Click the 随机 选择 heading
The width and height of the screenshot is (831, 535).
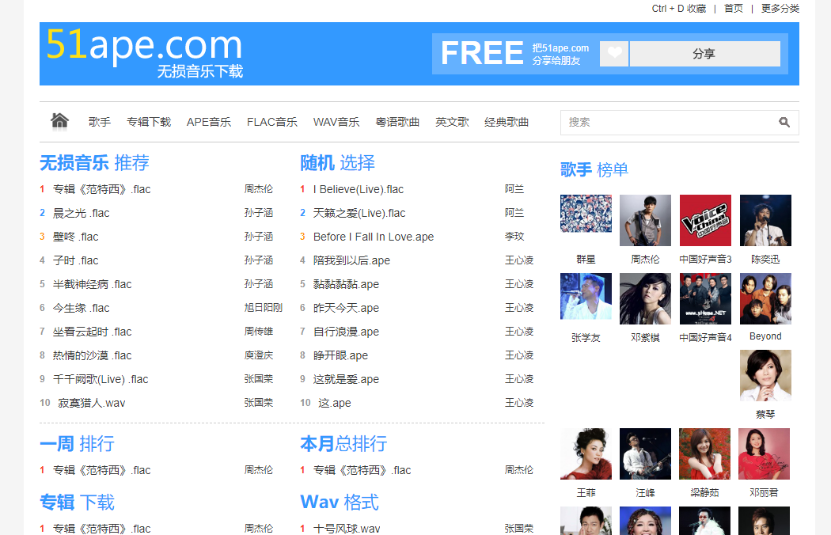[x=338, y=163]
